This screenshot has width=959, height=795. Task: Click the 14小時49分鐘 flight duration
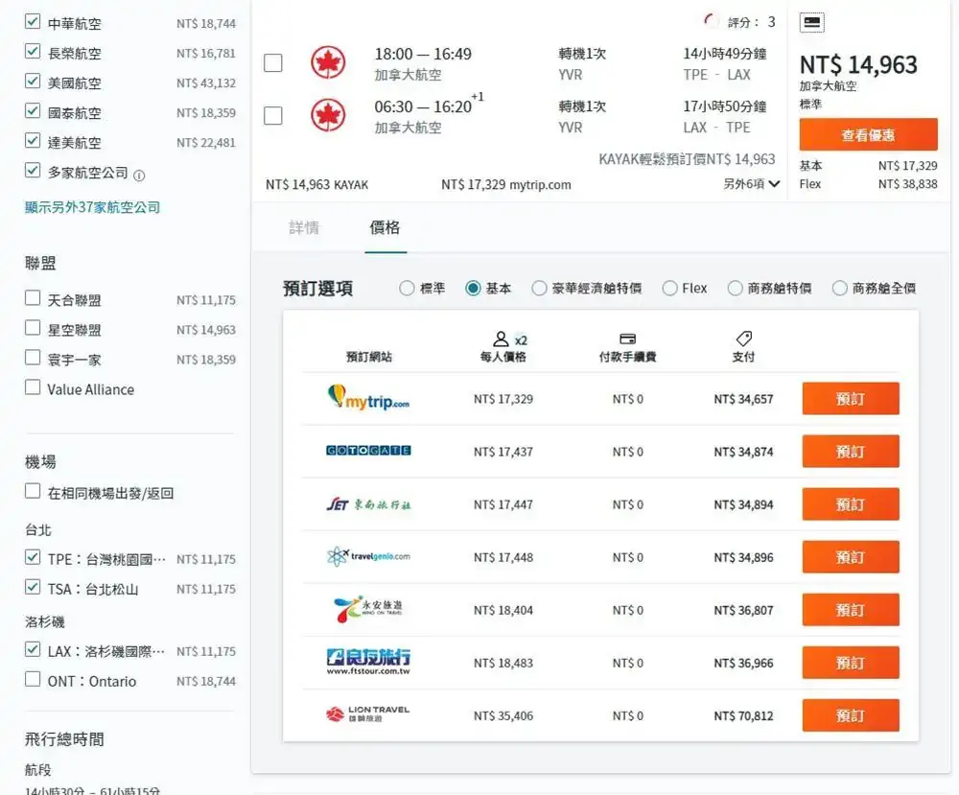click(x=725, y=54)
